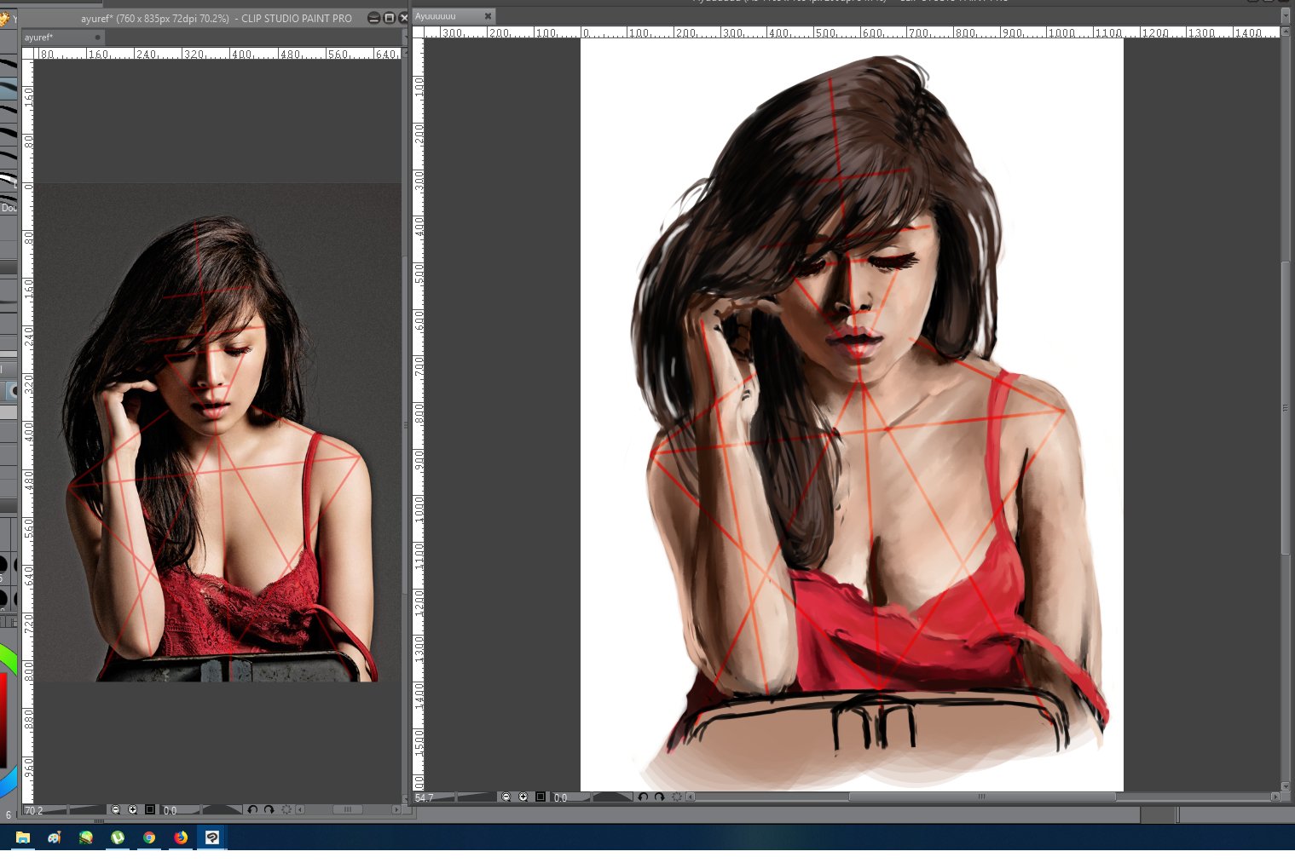Adjust the ayuref rotation slider at 0.0
The image size is (1295, 863).
pos(201,809)
